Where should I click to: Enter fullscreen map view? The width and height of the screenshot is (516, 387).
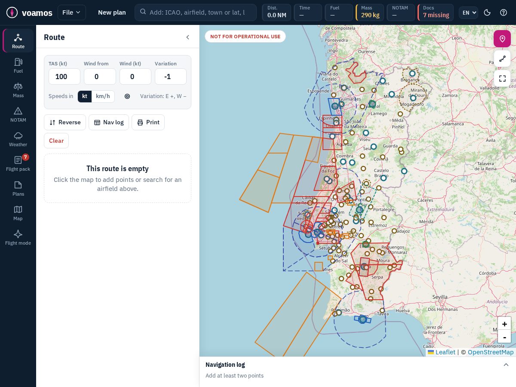click(x=502, y=78)
